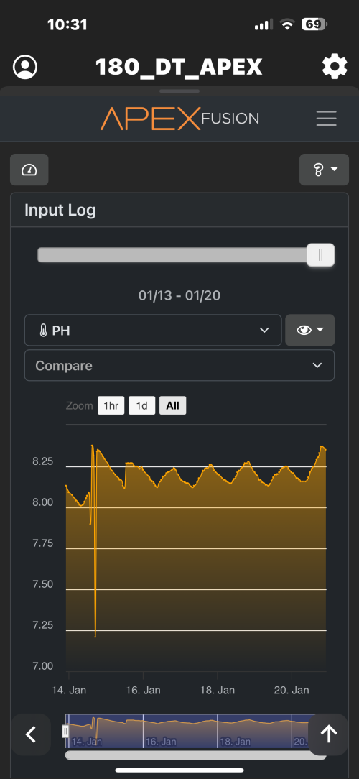Open the Compare dropdown
359x779 pixels.
179,366
